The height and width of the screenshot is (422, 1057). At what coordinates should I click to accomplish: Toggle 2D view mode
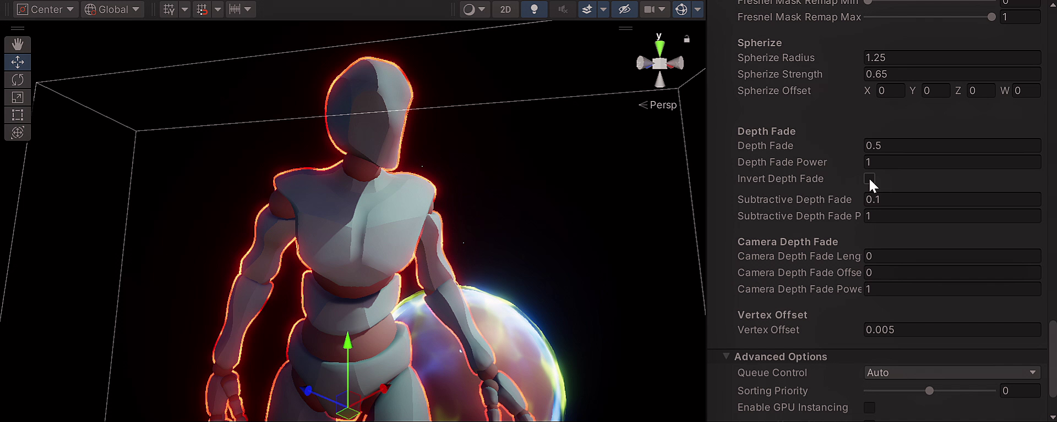[505, 9]
